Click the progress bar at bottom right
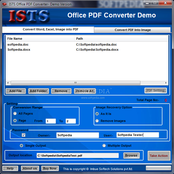This screenshot has height=174, width=174. 158,168
